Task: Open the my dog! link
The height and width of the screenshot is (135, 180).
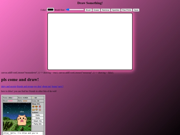Action: 38,86
